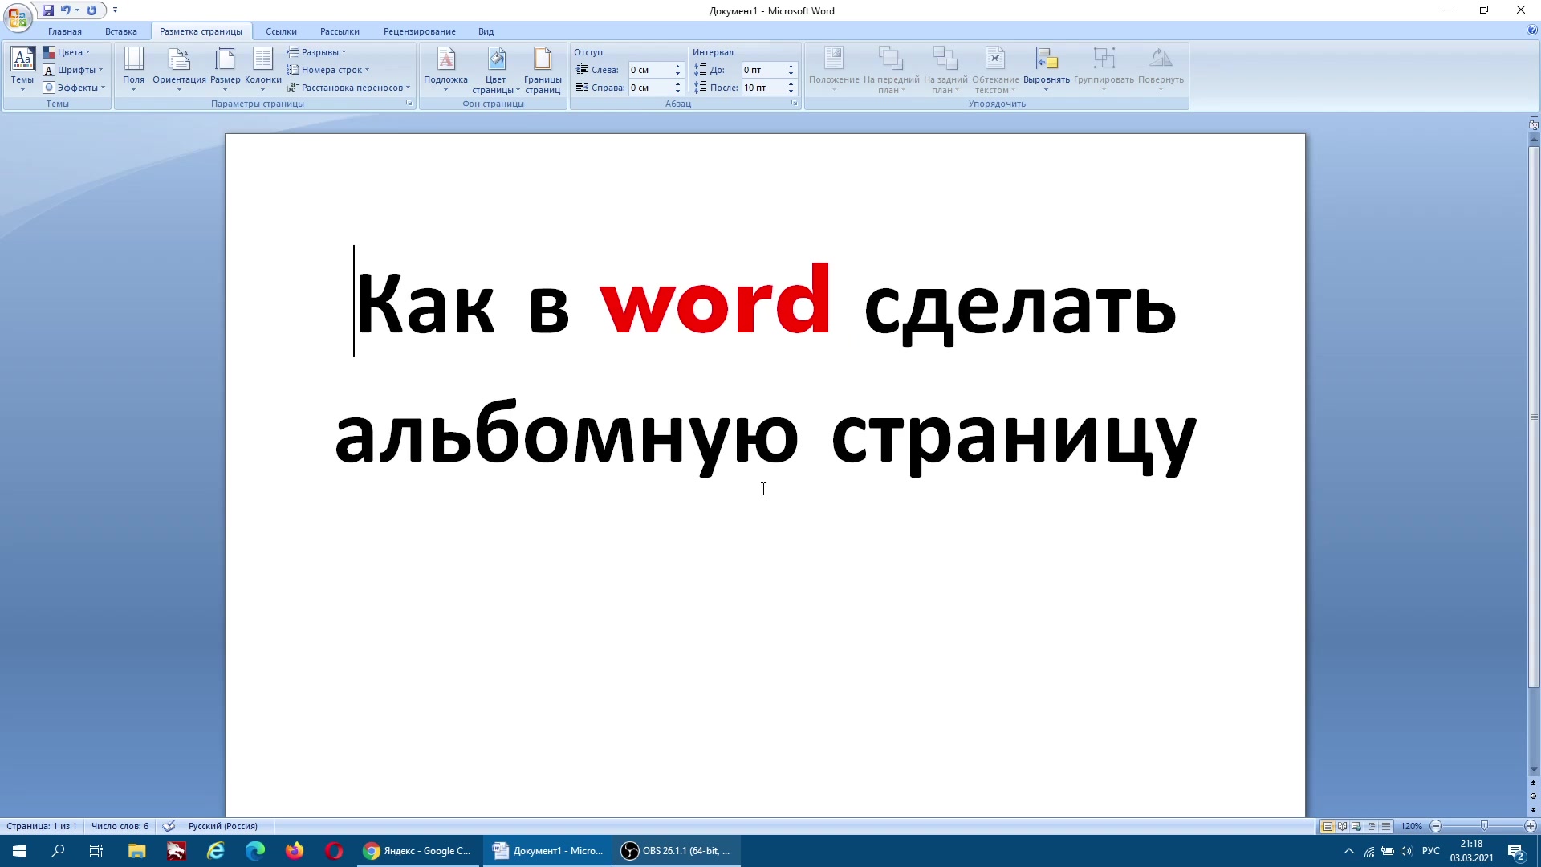Jump to previous page double-arrow button

[x=1533, y=784]
